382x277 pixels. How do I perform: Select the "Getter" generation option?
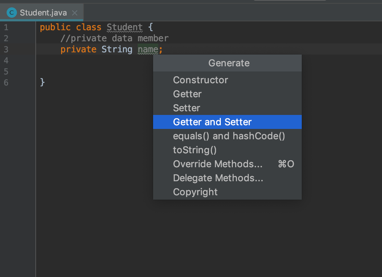pyautogui.click(x=187, y=94)
